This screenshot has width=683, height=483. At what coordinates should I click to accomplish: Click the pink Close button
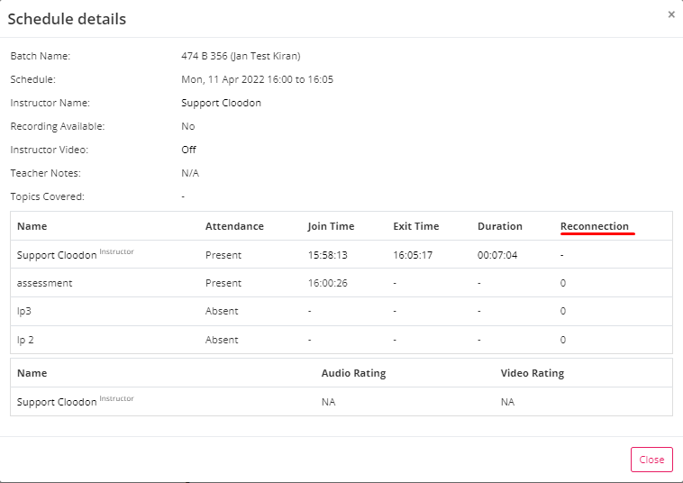click(x=651, y=460)
